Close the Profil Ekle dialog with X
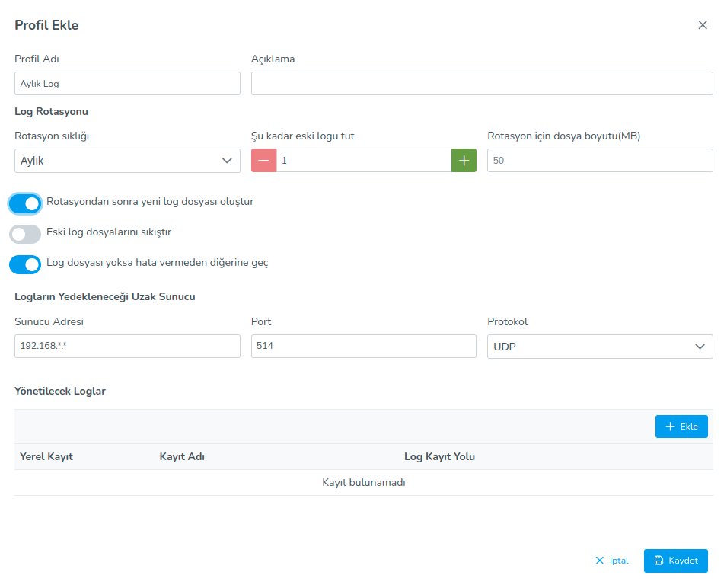 pyautogui.click(x=703, y=25)
